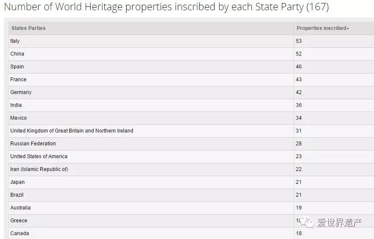Viewport: 374px width, 239px height.
Task: Open the Brazil entry
Action: [x=17, y=195]
